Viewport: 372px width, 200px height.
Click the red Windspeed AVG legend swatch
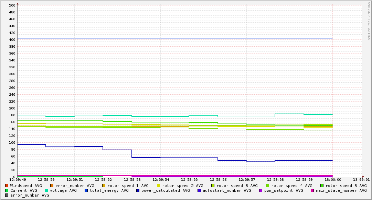pos(7,186)
